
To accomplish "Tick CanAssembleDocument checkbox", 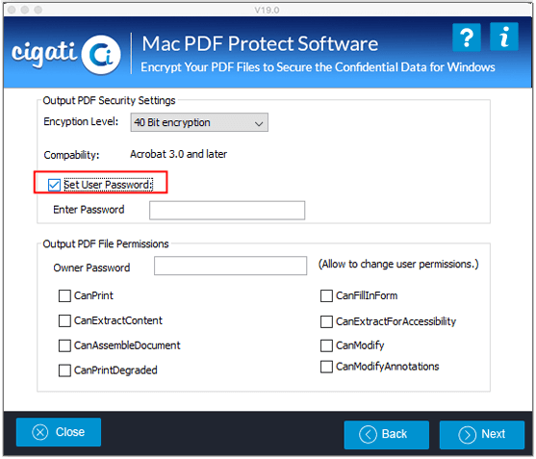I will pos(64,347).
